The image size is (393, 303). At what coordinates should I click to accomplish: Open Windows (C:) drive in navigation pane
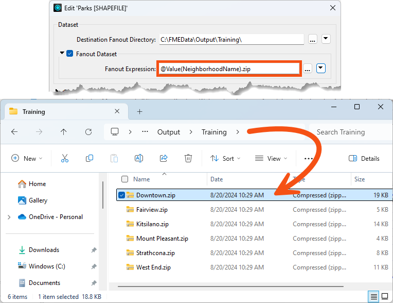[42, 266]
